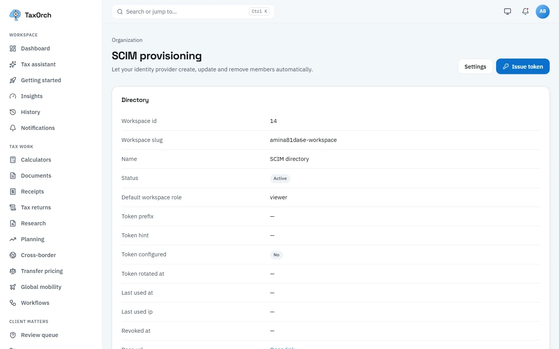559x349 pixels.
Task: Navigate to Insights
Action: pos(32,96)
